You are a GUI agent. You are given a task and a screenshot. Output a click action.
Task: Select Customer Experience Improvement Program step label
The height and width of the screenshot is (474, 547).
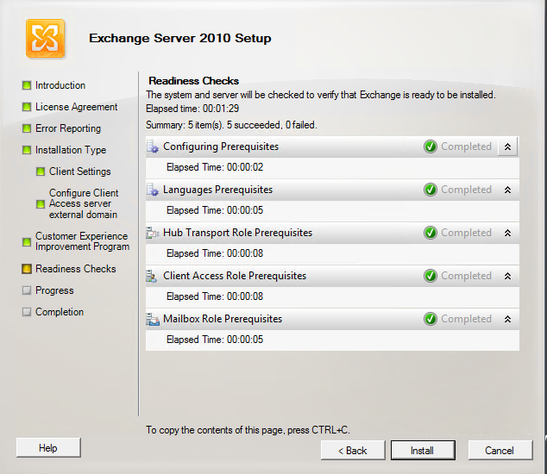pos(82,241)
